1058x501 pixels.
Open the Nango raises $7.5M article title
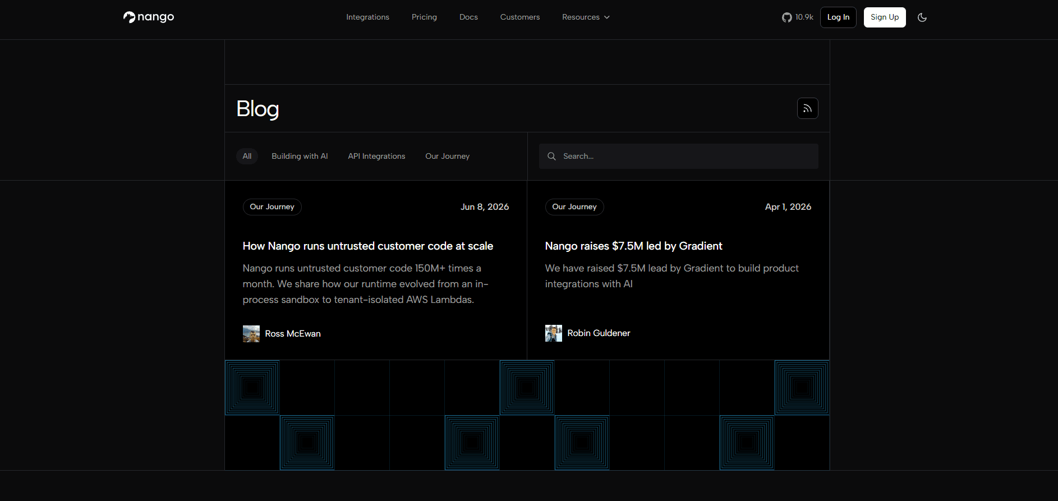(x=633, y=246)
